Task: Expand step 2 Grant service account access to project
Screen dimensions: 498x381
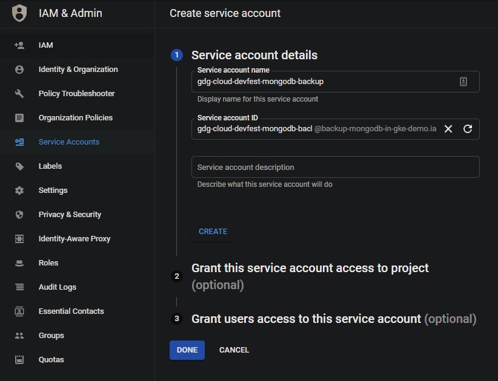Action: coord(310,269)
